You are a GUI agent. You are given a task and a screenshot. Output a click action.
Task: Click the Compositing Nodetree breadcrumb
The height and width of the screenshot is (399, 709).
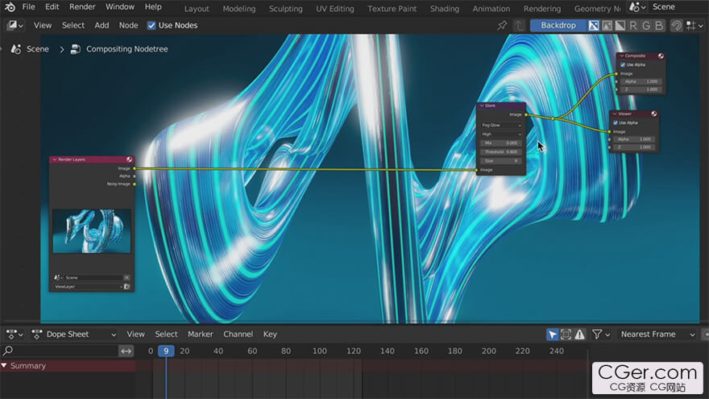click(119, 49)
